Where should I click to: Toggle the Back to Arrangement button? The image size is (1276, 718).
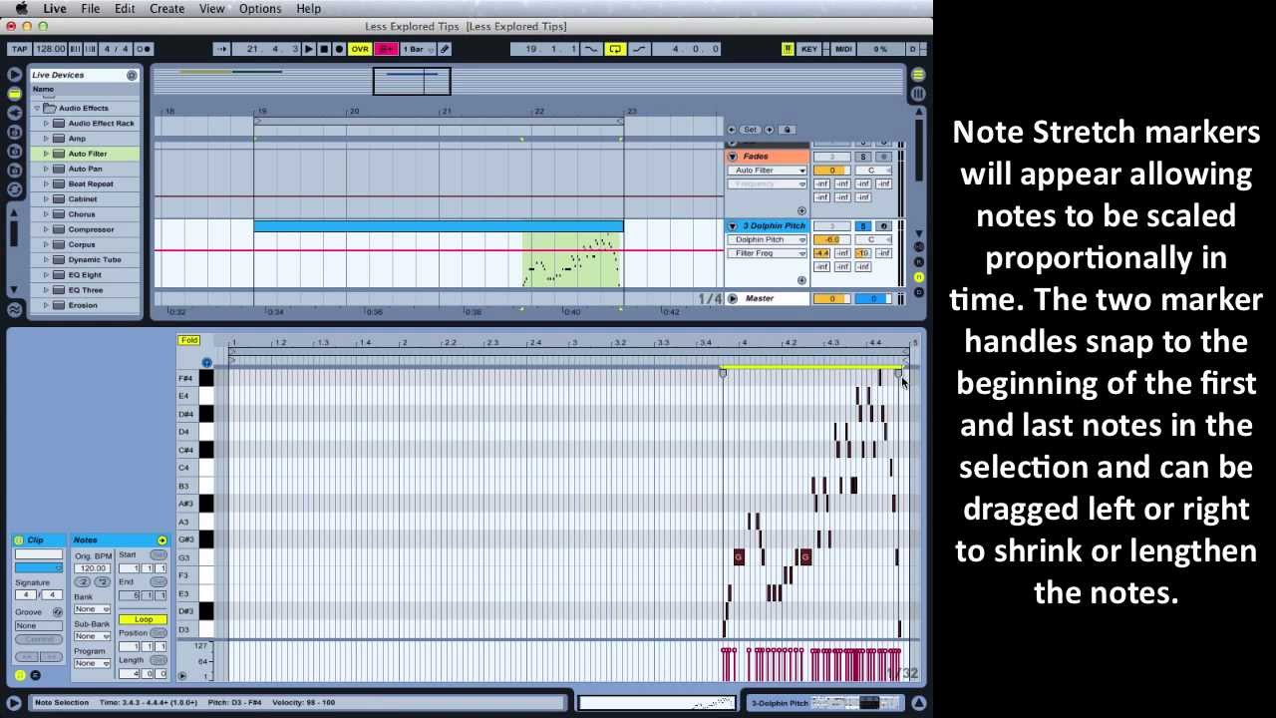click(386, 49)
